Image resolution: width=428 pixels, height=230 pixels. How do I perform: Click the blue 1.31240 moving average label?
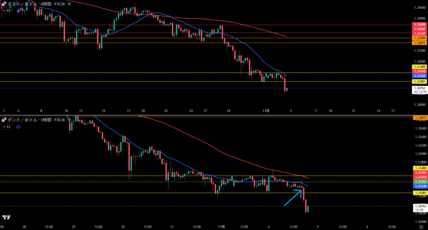pyautogui.click(x=419, y=186)
